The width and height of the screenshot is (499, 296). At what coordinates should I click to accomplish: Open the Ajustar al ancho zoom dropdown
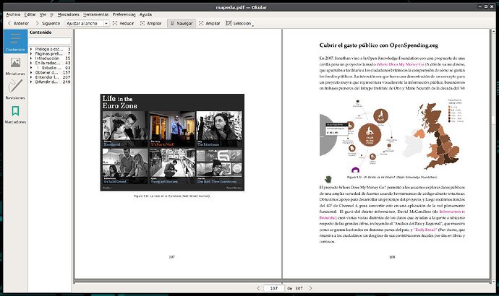(87, 23)
